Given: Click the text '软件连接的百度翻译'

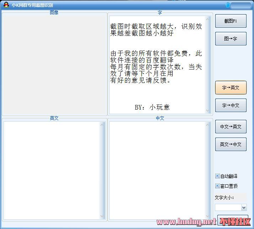Looking at the screenshot, I should (142, 60).
